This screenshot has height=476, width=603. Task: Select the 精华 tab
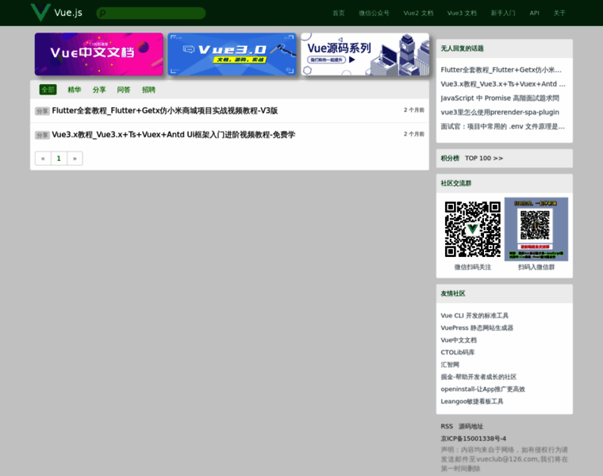[x=75, y=90]
